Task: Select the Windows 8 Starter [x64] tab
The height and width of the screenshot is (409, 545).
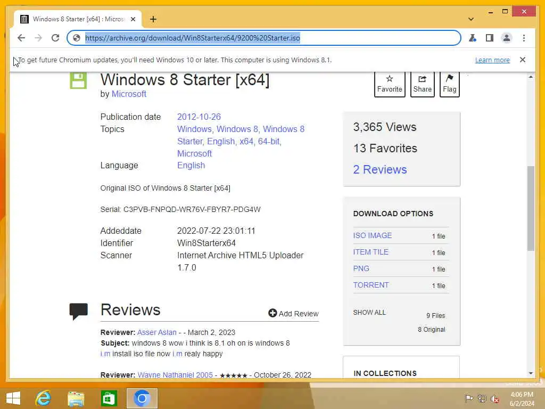Action: pyautogui.click(x=78, y=19)
